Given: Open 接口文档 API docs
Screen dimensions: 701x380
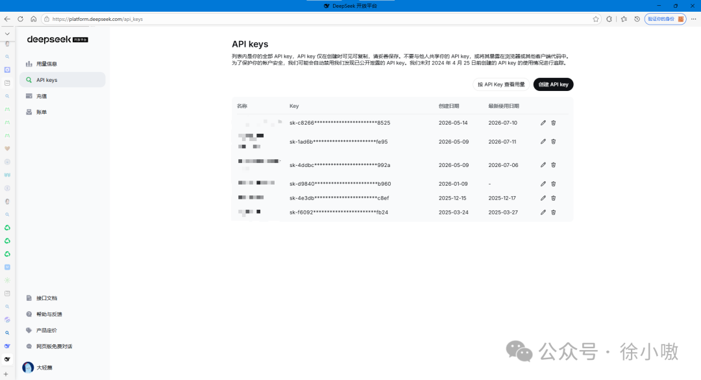Looking at the screenshot, I should (62, 298).
